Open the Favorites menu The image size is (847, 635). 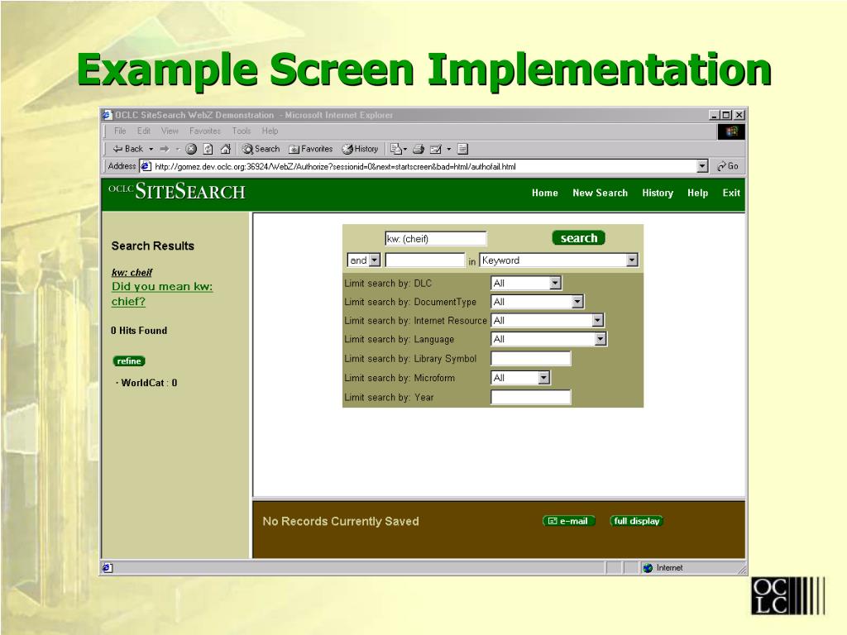205,131
